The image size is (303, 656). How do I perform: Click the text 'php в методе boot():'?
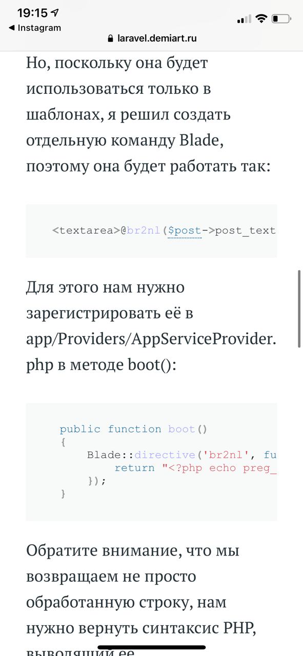101,365
